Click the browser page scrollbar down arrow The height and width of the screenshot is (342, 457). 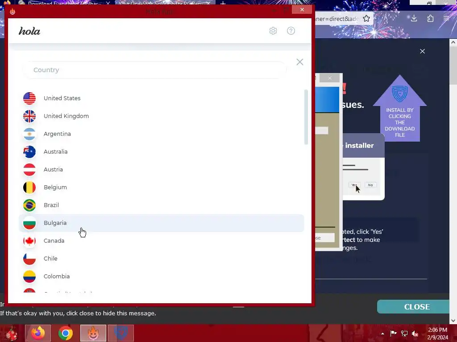[453, 321]
